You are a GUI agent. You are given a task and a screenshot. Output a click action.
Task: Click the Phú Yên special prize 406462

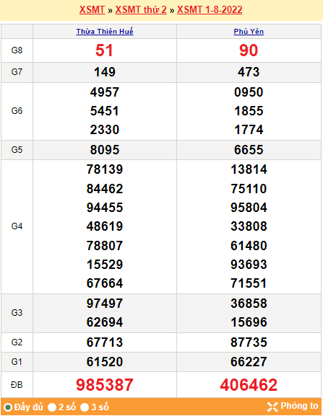click(x=249, y=385)
